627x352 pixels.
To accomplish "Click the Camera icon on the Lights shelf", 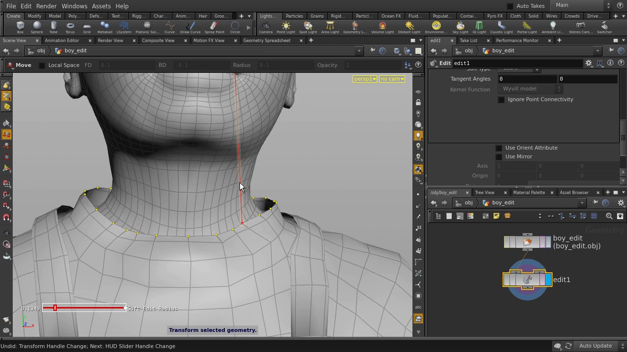I will [x=265, y=27].
